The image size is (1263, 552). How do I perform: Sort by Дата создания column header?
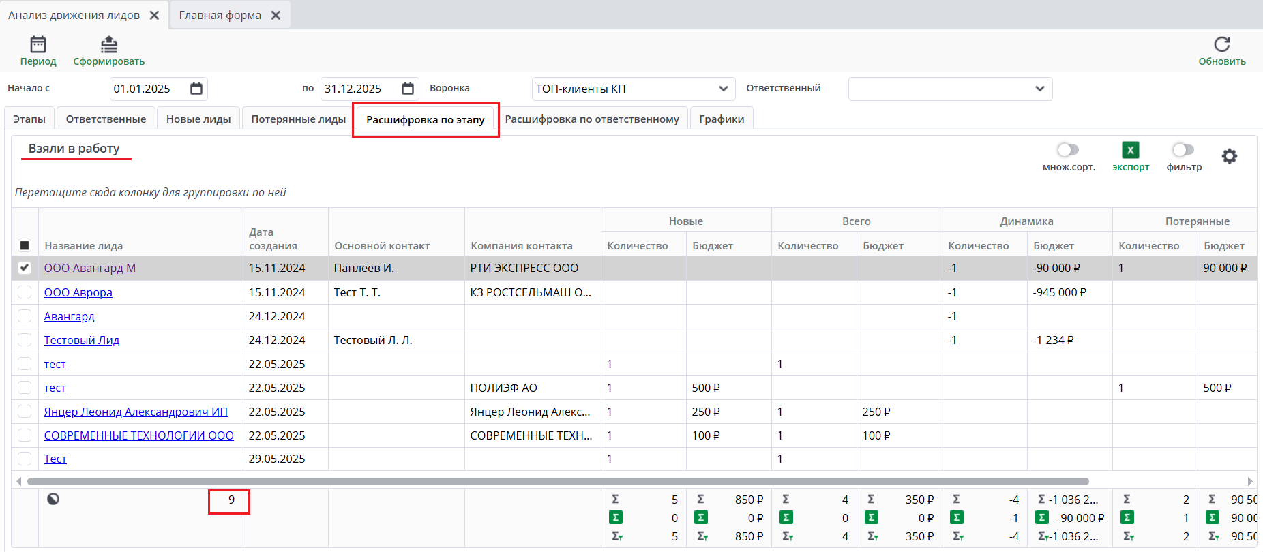click(x=273, y=239)
